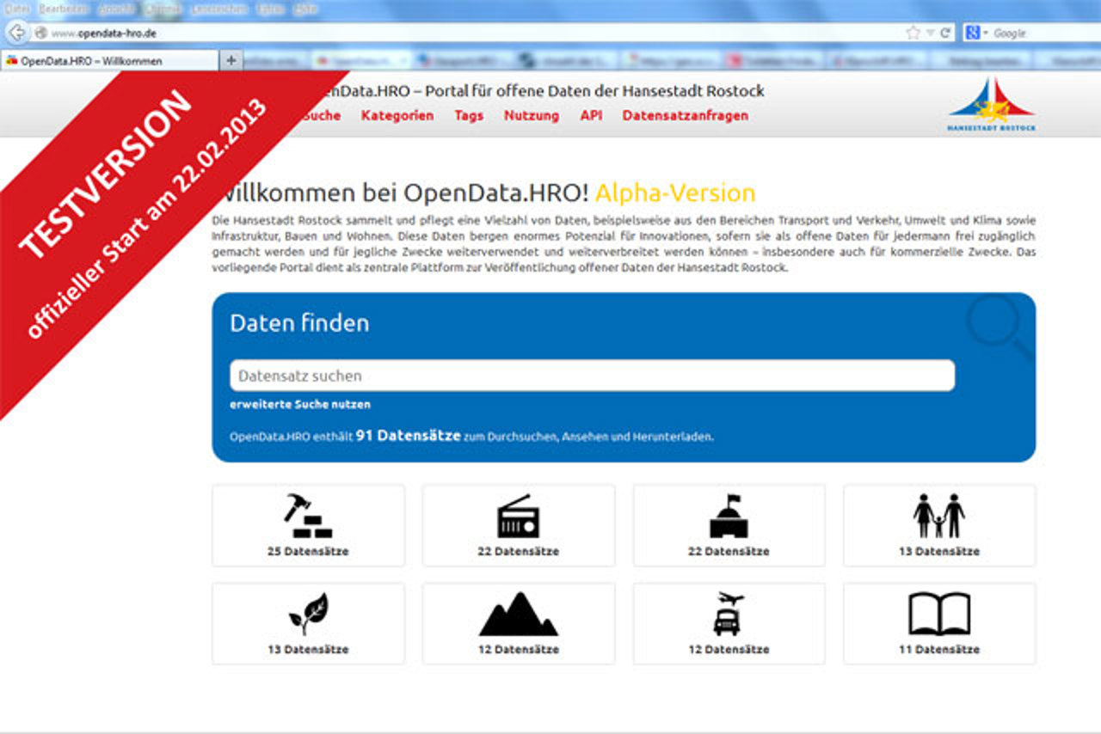Click the 91 Datensätze count text

(409, 436)
